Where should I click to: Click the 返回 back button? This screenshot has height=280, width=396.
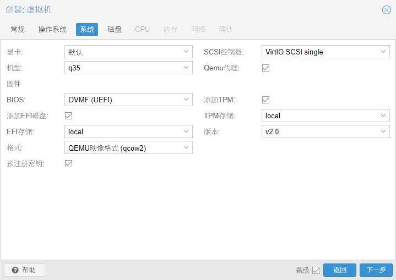(x=340, y=270)
